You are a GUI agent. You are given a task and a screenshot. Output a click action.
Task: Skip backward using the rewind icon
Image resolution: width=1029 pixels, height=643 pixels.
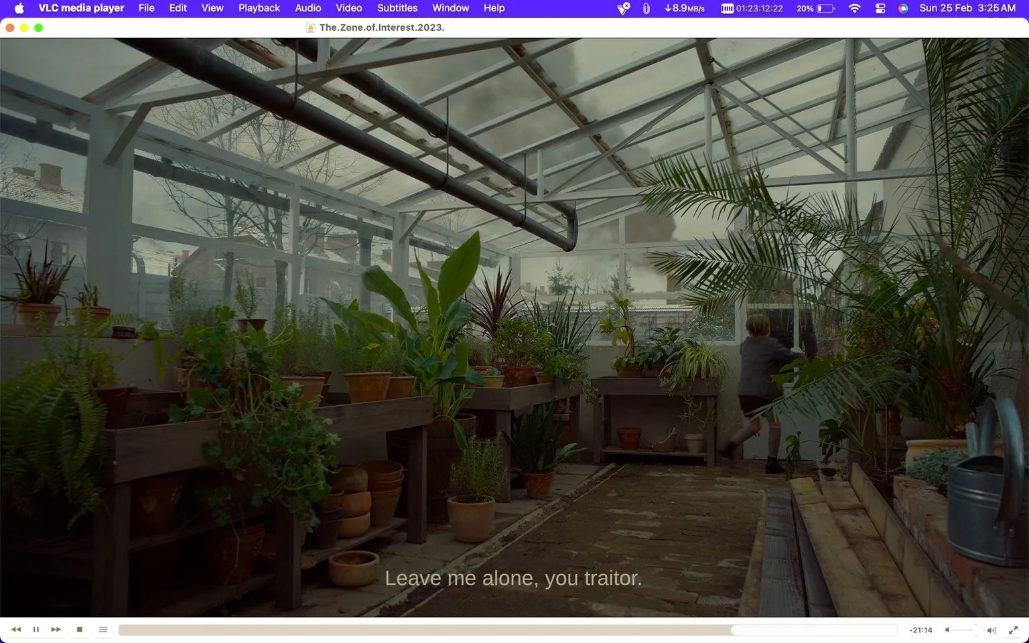pos(16,630)
